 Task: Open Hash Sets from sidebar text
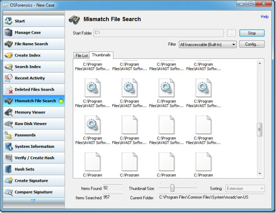tap(25, 169)
